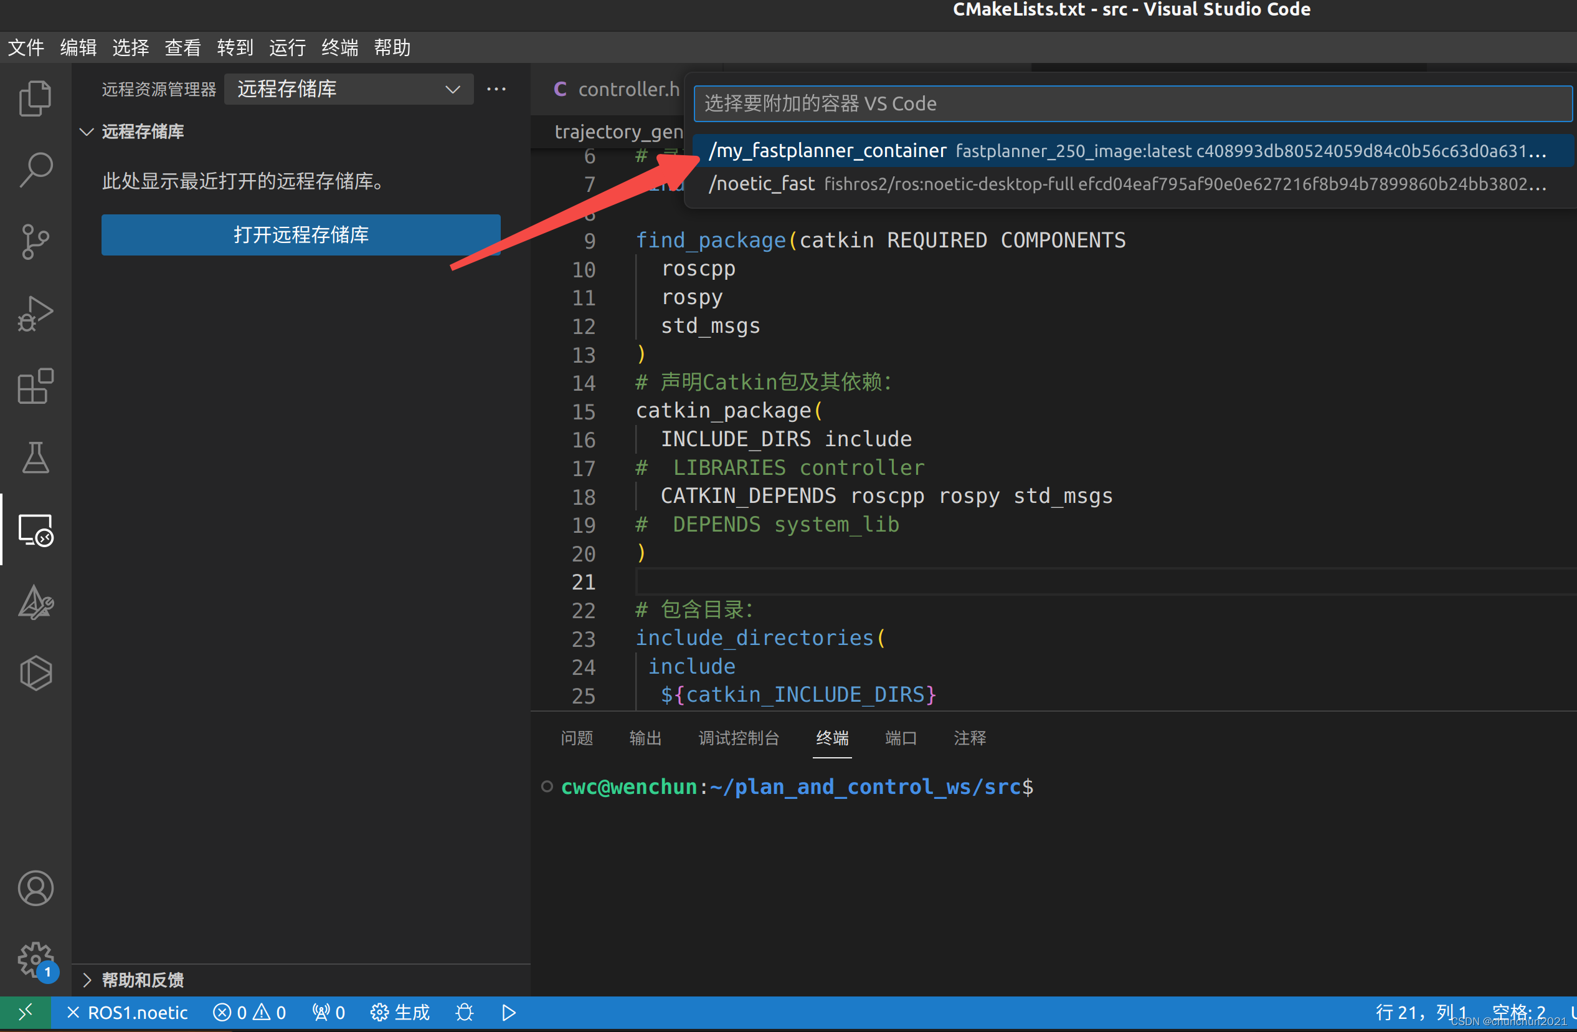Open the 查看 menu
The height and width of the screenshot is (1032, 1577).
[183, 47]
